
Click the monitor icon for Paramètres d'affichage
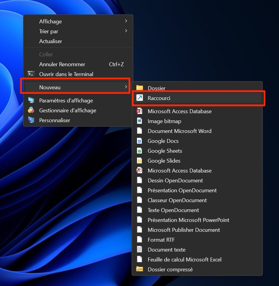[31, 100]
